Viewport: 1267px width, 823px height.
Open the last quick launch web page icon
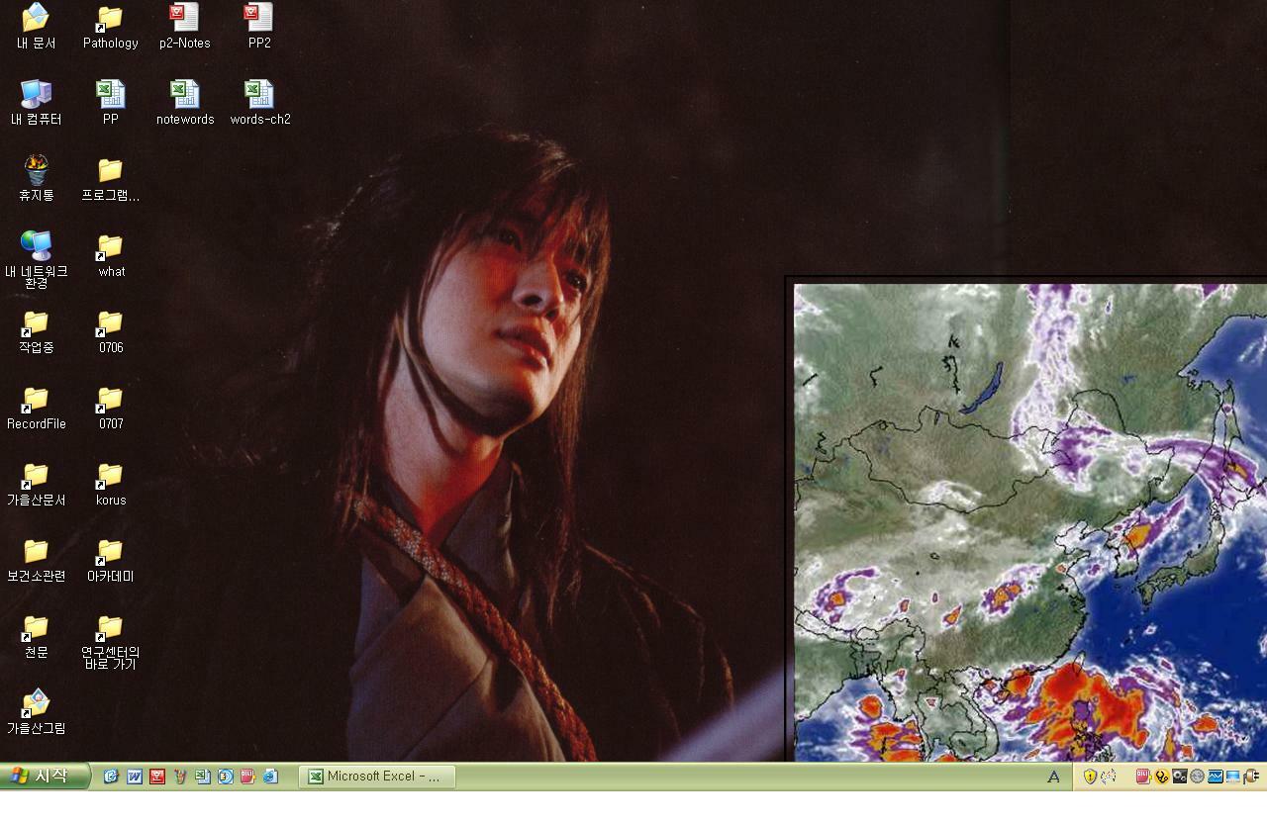[x=270, y=777]
